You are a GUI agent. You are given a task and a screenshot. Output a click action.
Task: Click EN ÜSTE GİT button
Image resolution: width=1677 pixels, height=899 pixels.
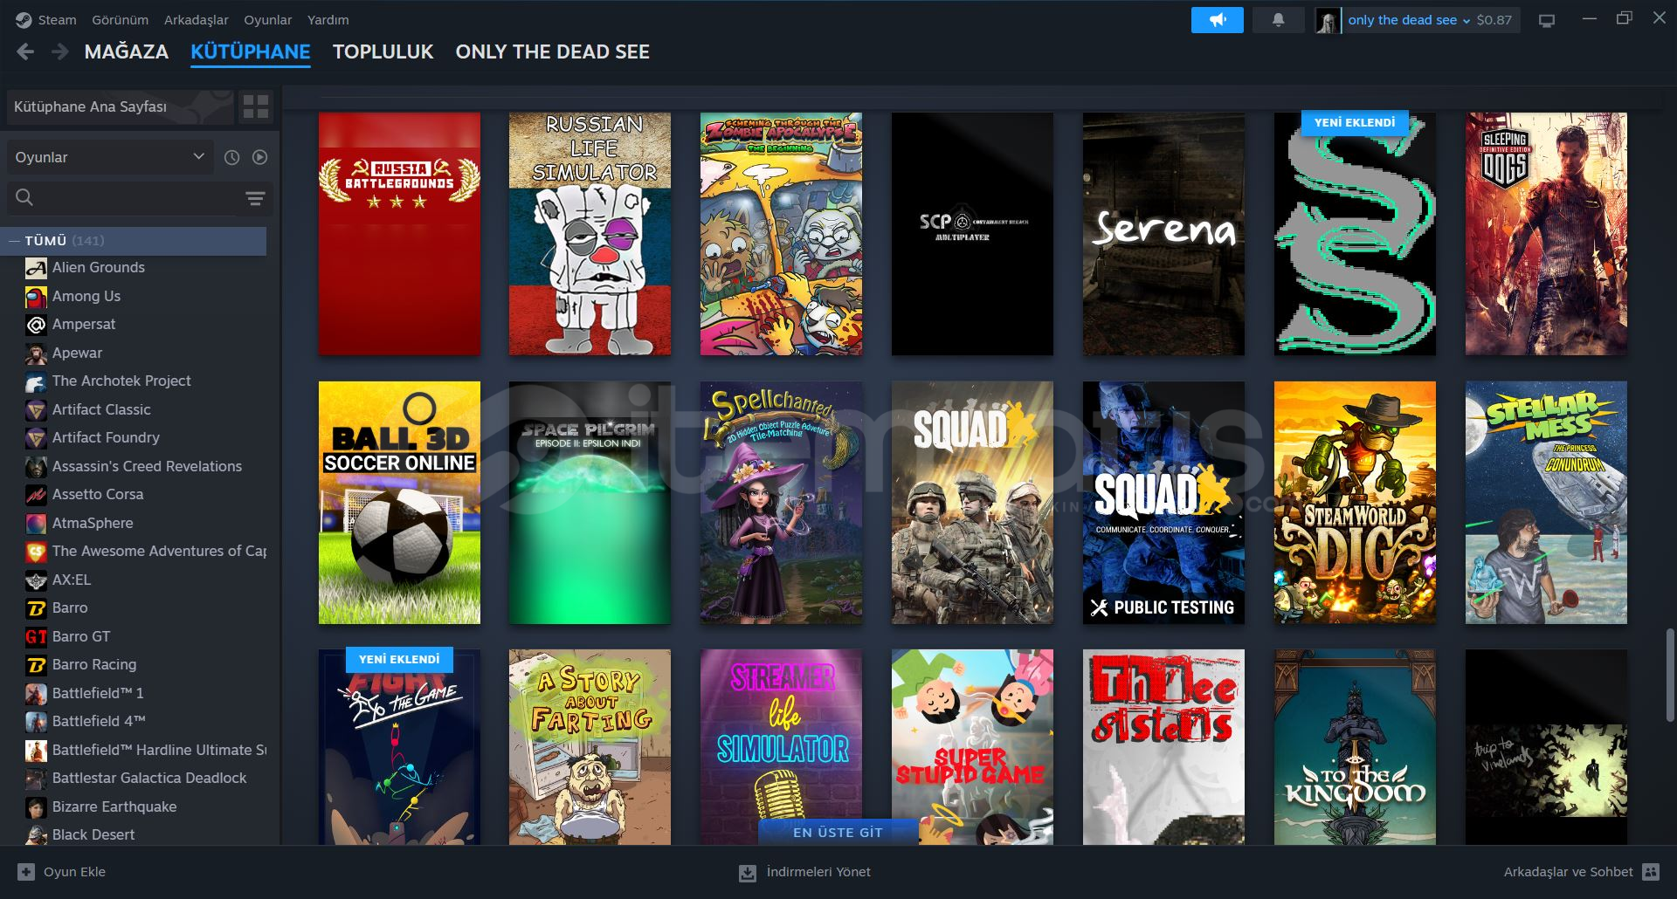coord(838,833)
